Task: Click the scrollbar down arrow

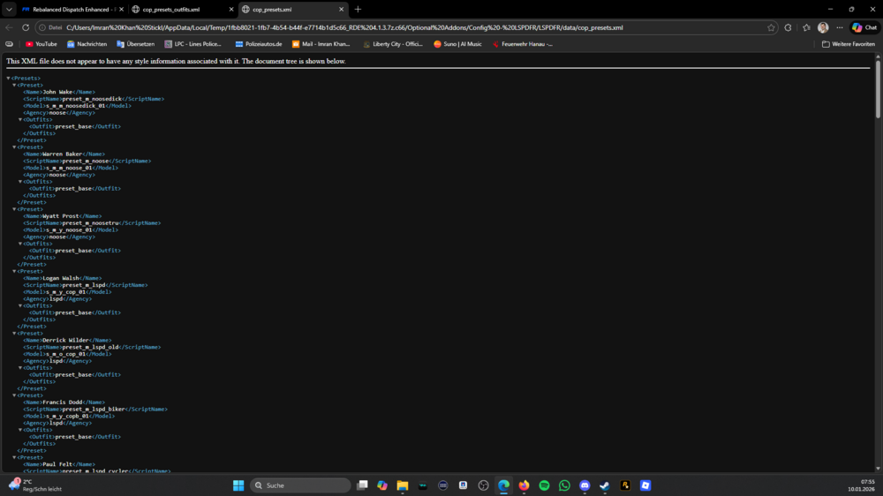Action: [x=878, y=469]
